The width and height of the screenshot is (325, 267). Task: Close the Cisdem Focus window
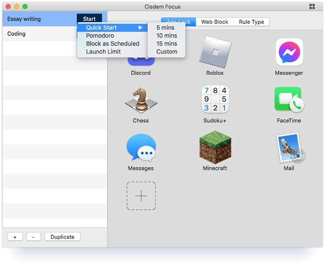pyautogui.click(x=8, y=6)
